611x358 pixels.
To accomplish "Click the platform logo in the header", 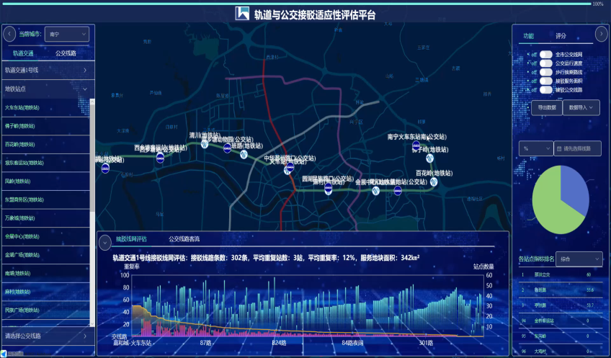I will tap(243, 14).
